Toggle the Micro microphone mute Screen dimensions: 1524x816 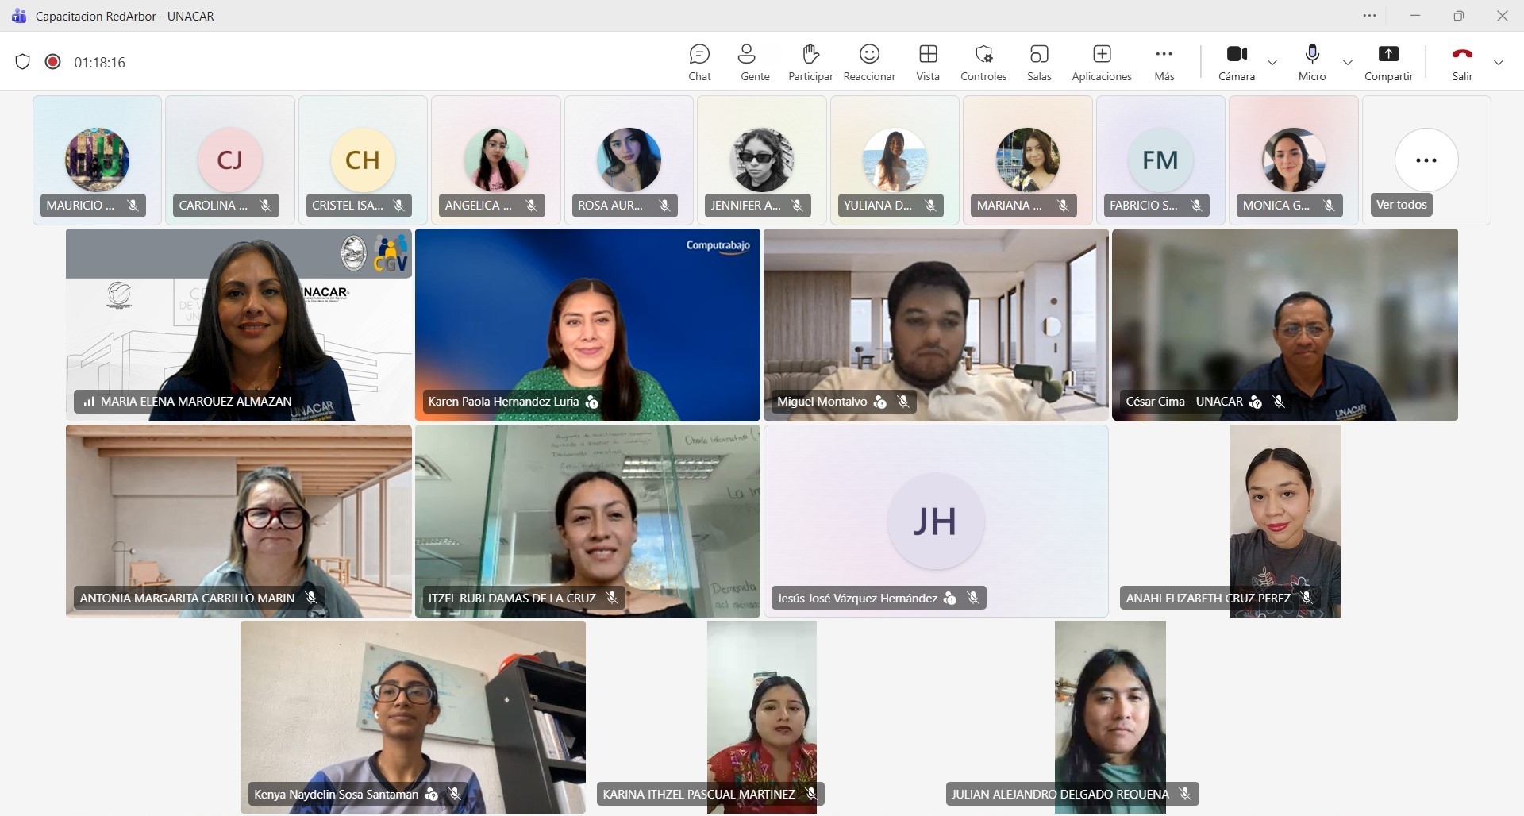pos(1311,62)
